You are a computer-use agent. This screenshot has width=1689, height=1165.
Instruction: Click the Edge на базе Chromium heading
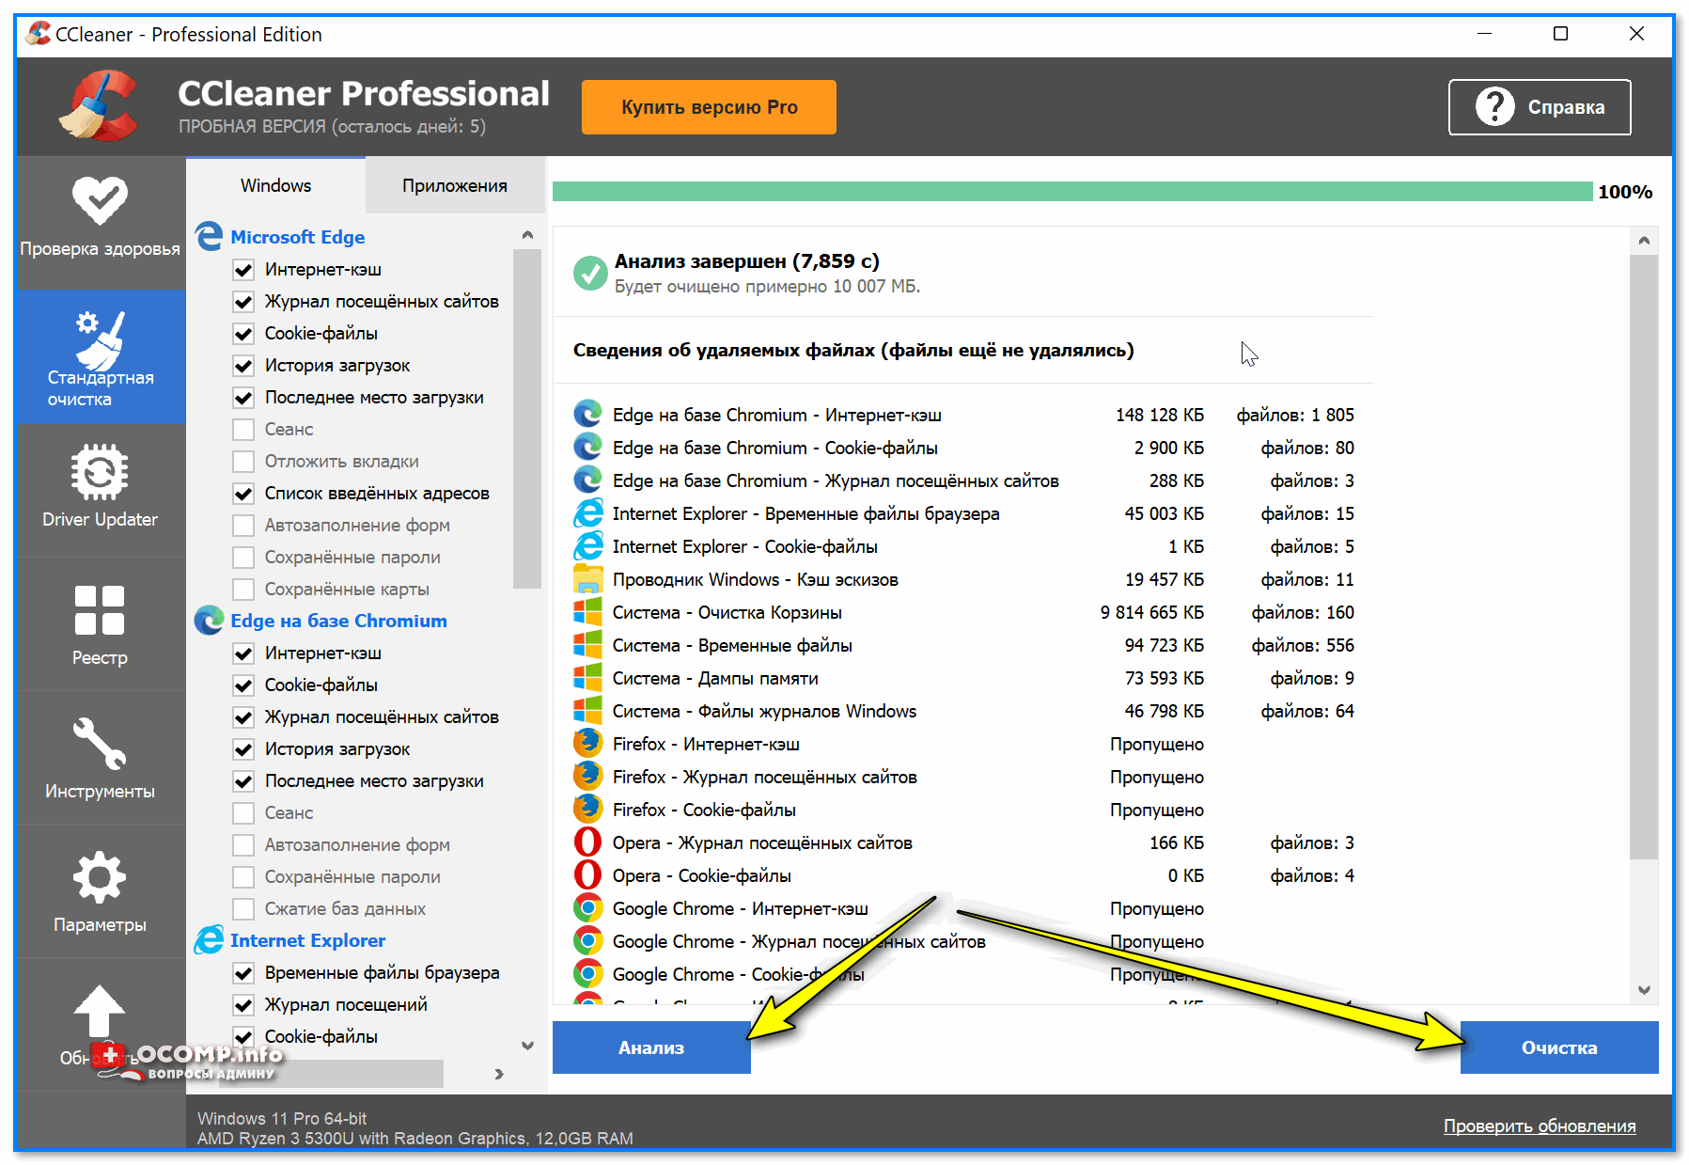coord(338,621)
